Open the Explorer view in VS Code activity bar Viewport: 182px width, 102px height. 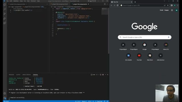pyautogui.click(x=5, y=5)
